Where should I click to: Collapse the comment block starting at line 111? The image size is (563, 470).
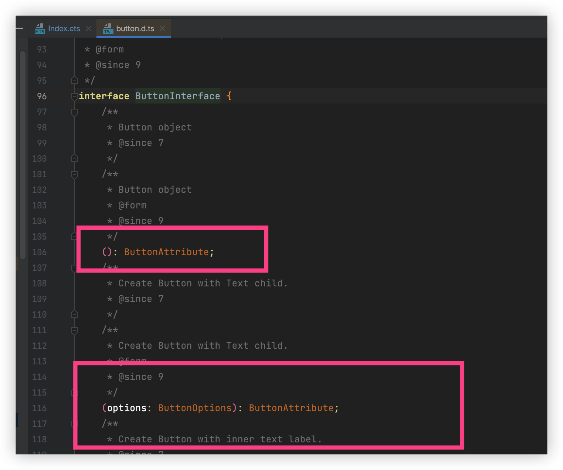pos(74,330)
